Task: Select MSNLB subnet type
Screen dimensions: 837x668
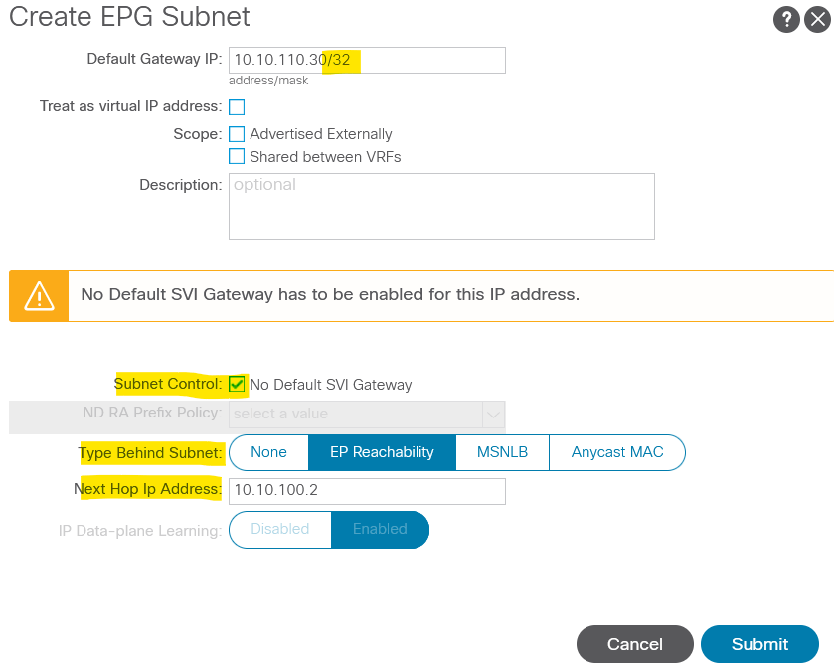Action: pyautogui.click(x=502, y=452)
